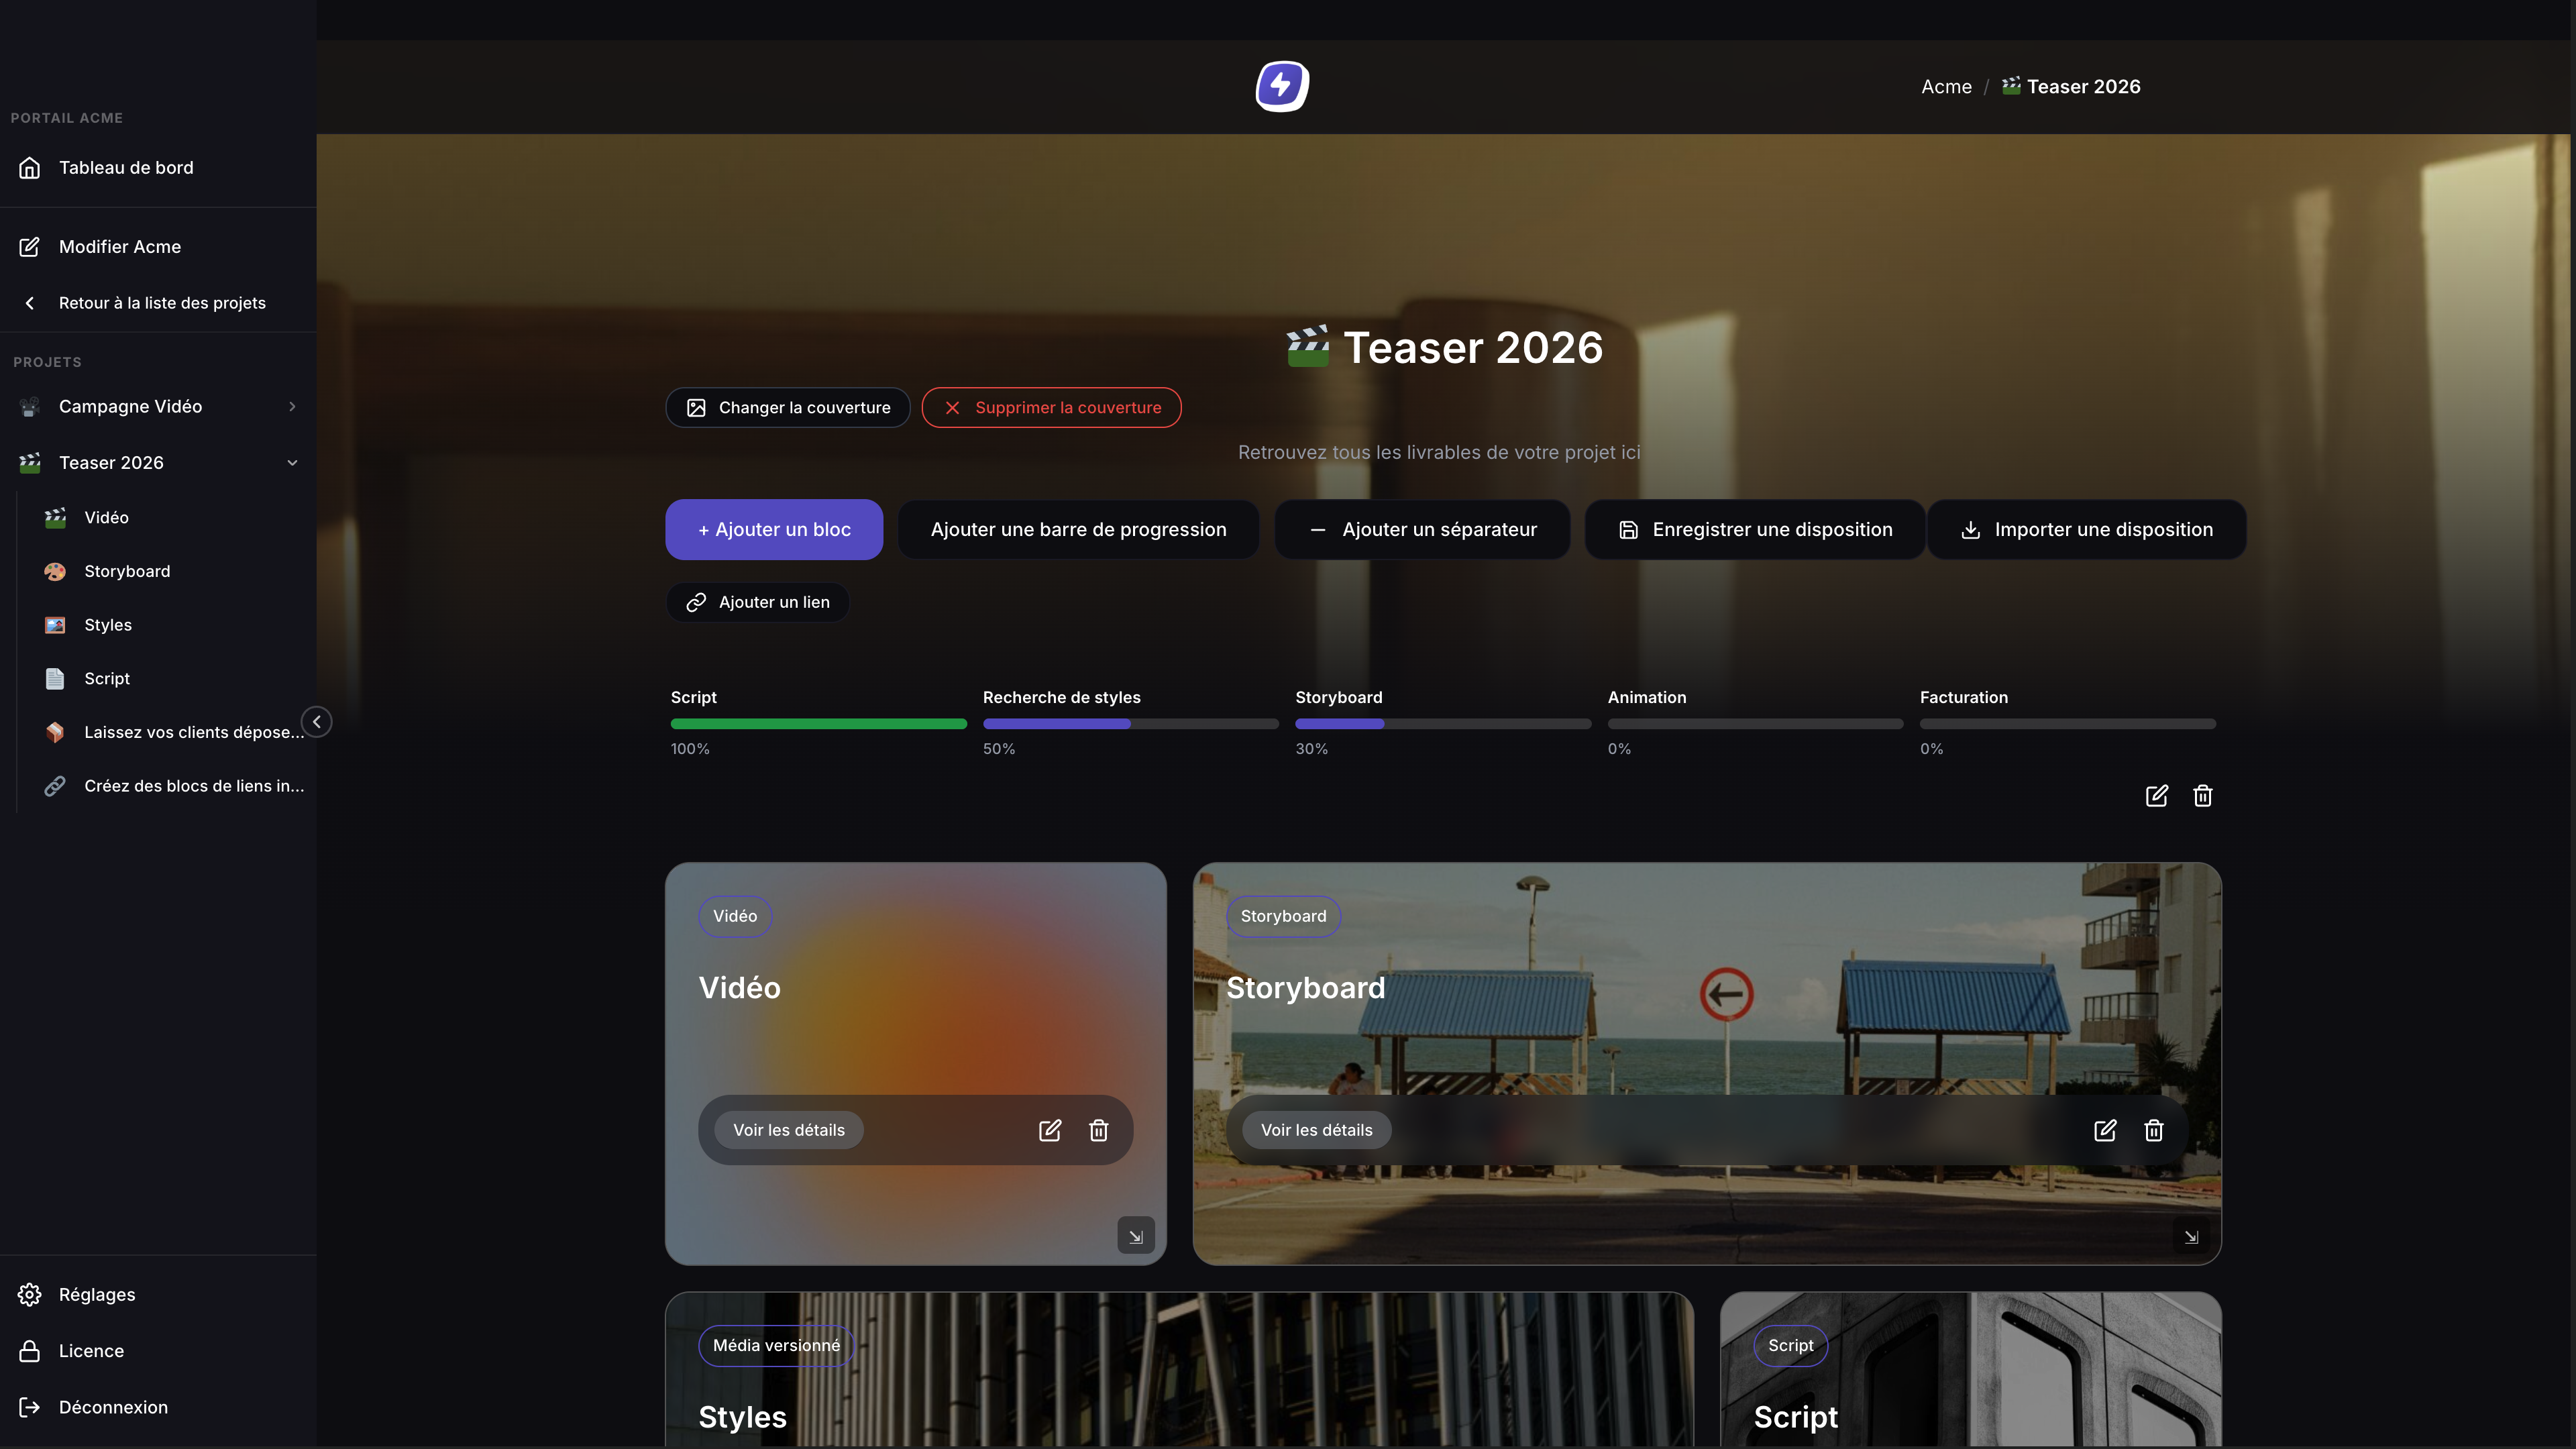
Task: Click the logout icon beside Déconnexion
Action: pos(30,1407)
